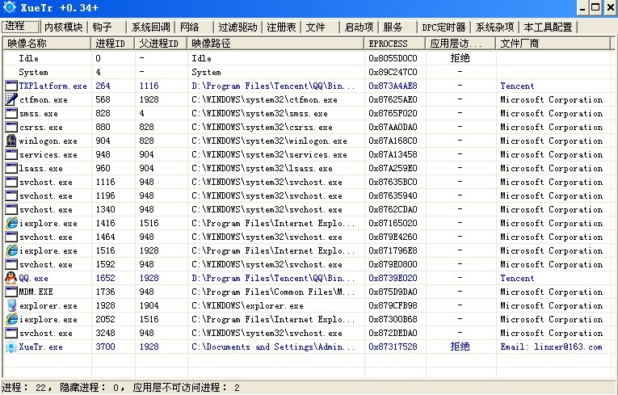
Task: Open the 钩子 tab
Action: coord(107,27)
